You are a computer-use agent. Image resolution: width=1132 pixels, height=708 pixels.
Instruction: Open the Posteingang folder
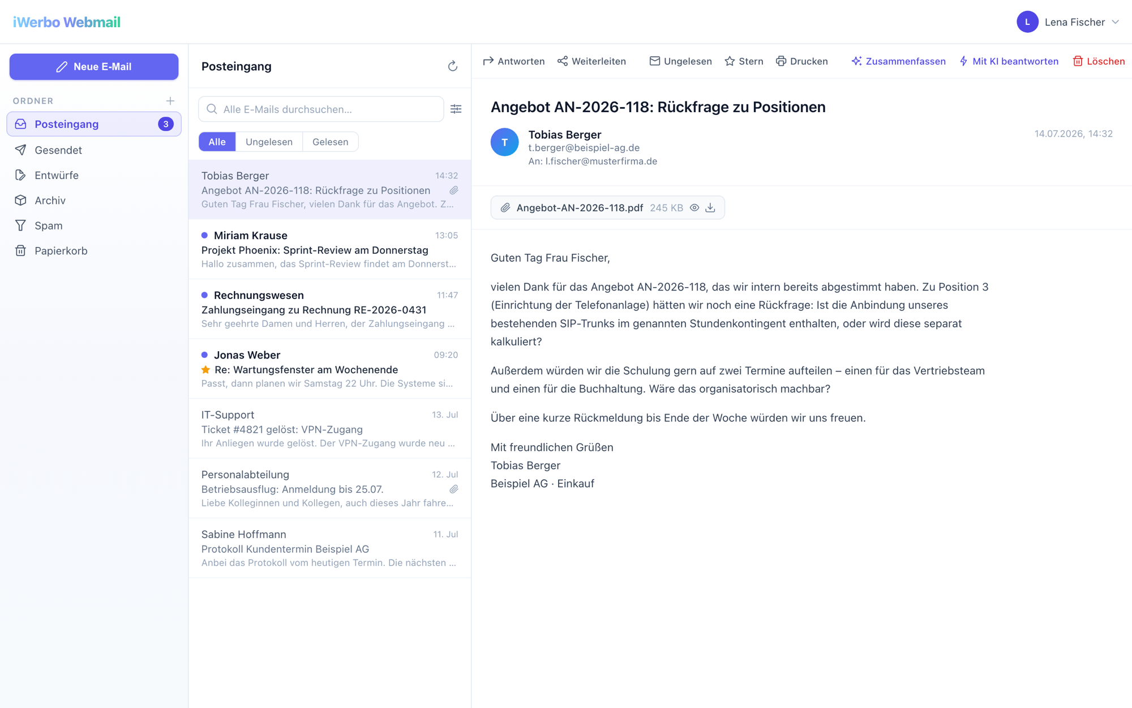tap(94, 124)
